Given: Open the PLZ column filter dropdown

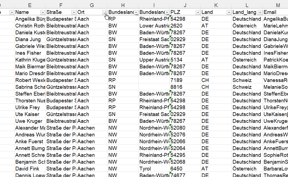Looking at the screenshot, I should 198,12.
